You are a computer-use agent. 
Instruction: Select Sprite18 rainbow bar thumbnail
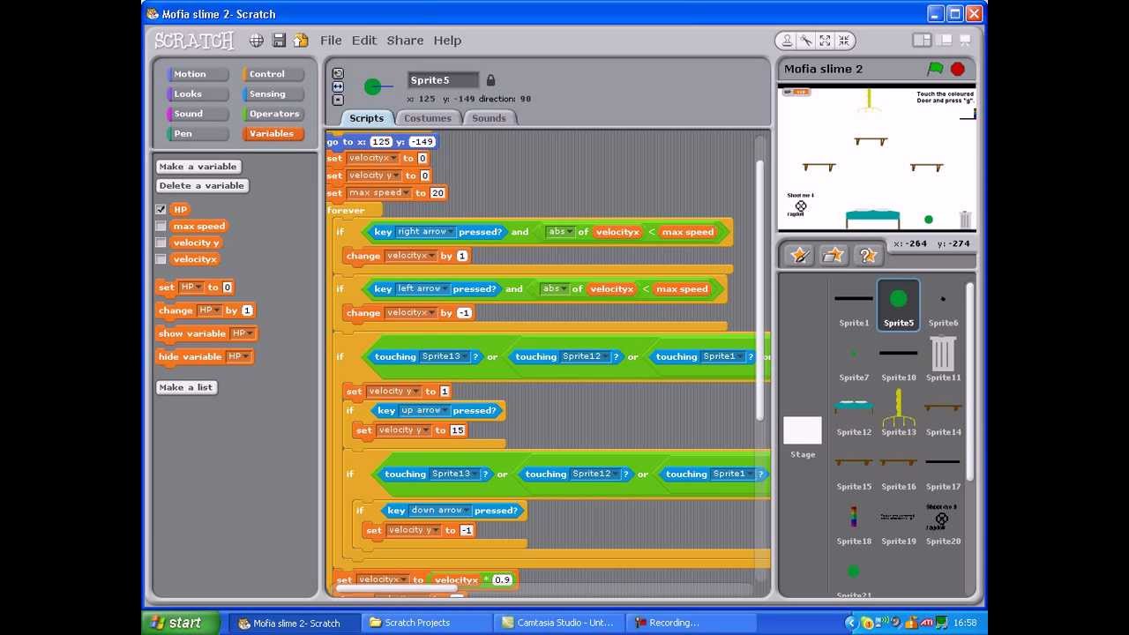pos(854,523)
